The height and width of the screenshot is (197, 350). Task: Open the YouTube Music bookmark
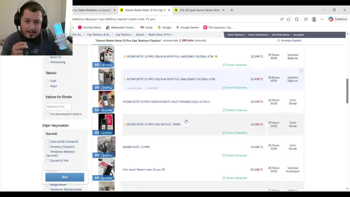tap(89, 27)
